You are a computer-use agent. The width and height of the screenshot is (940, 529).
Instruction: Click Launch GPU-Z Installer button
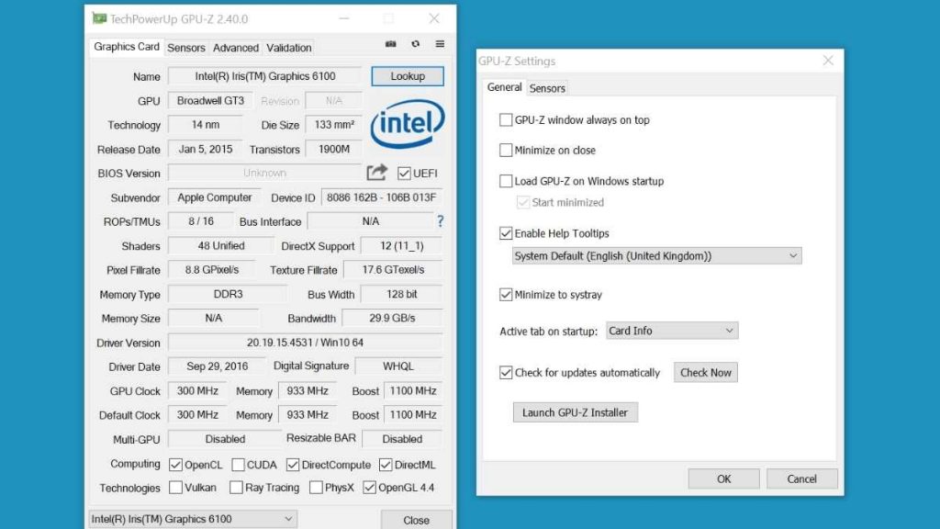[x=575, y=412]
